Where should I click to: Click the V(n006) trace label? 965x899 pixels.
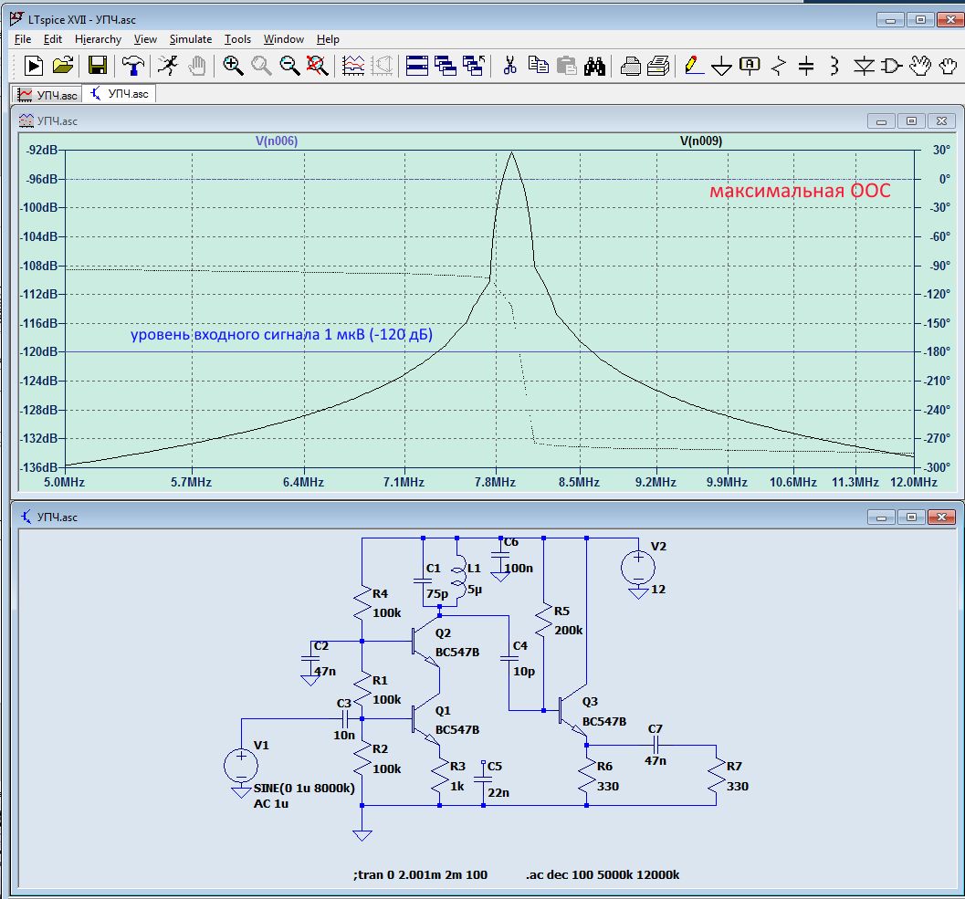277,141
